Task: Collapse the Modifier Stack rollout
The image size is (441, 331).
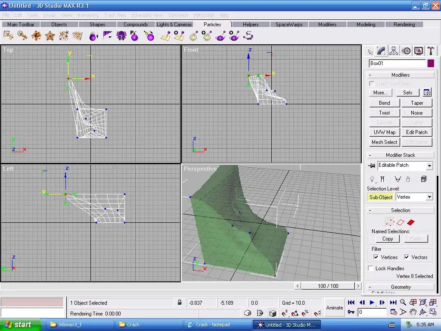Action: pyautogui.click(x=400, y=155)
